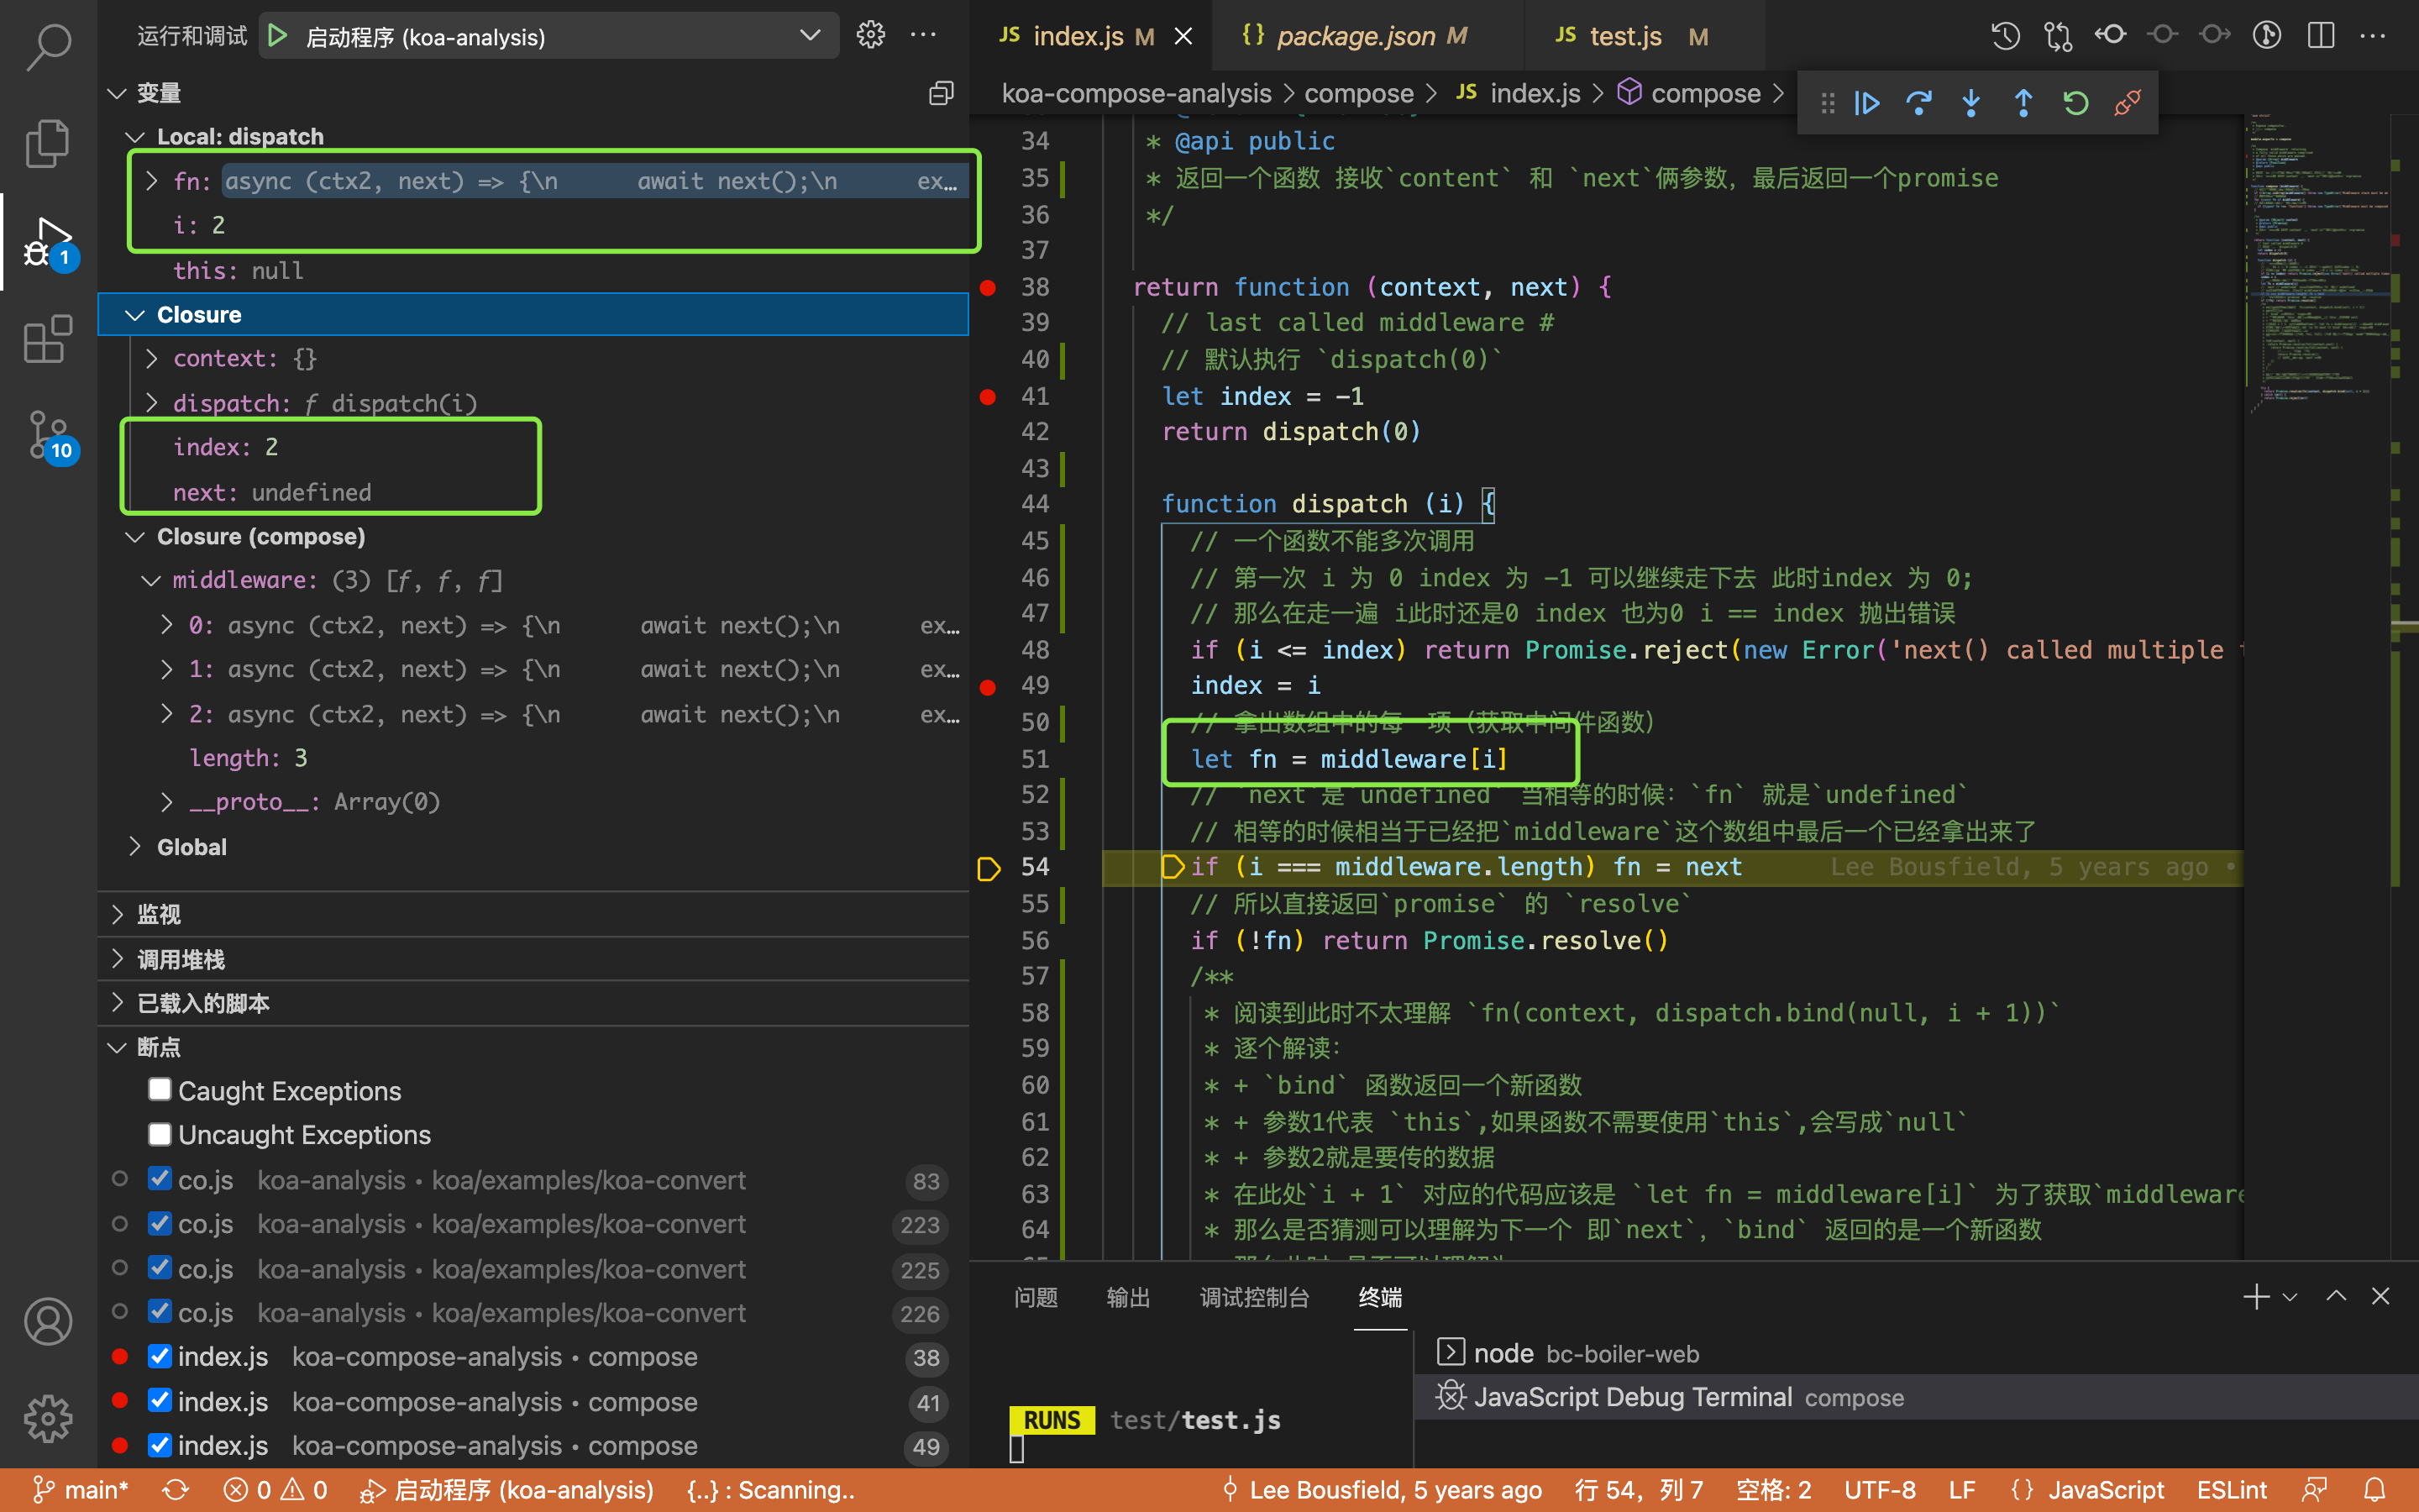Click koa-compose-analysis breadcrumb
Screen dimensions: 2419x1512
coord(1136,94)
